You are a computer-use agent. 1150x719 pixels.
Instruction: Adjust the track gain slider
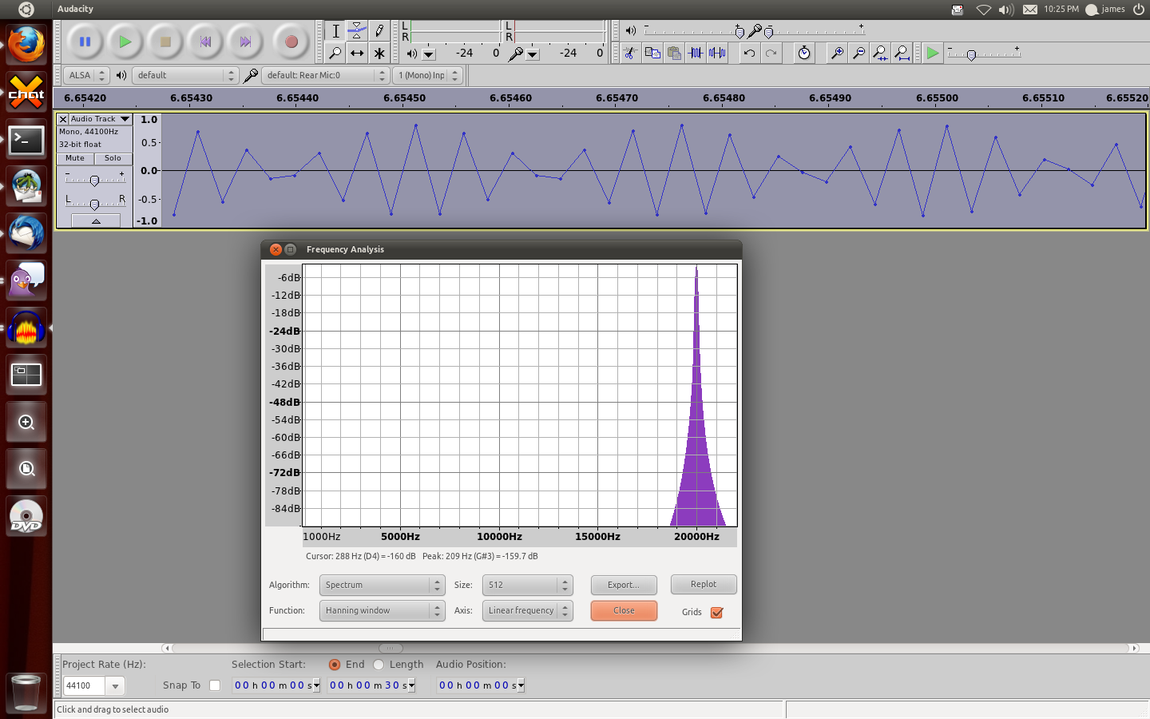94,181
